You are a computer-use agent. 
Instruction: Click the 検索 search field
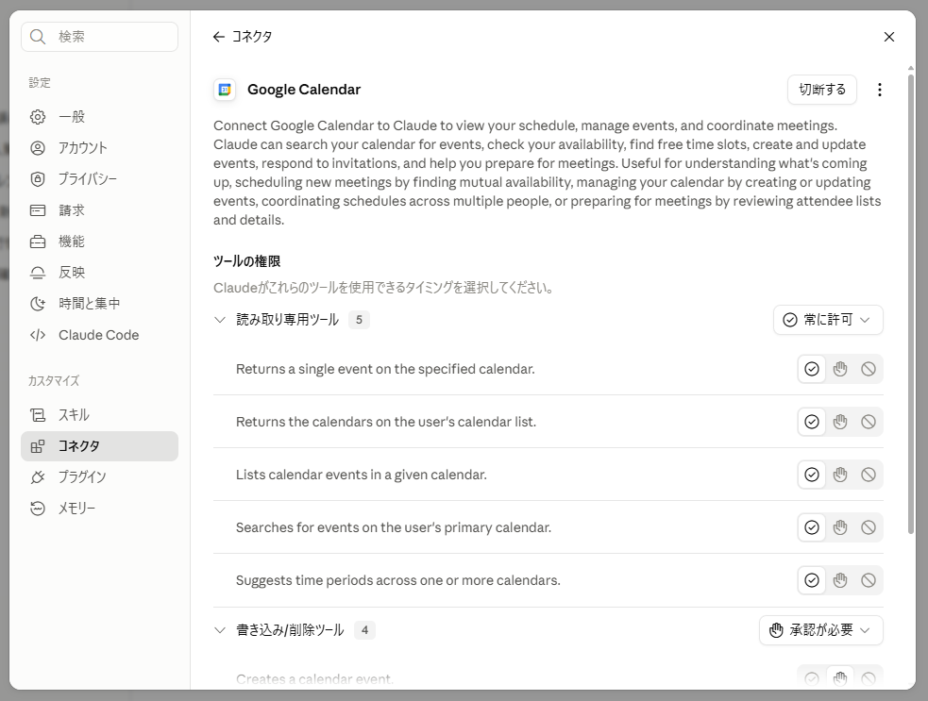coord(99,37)
